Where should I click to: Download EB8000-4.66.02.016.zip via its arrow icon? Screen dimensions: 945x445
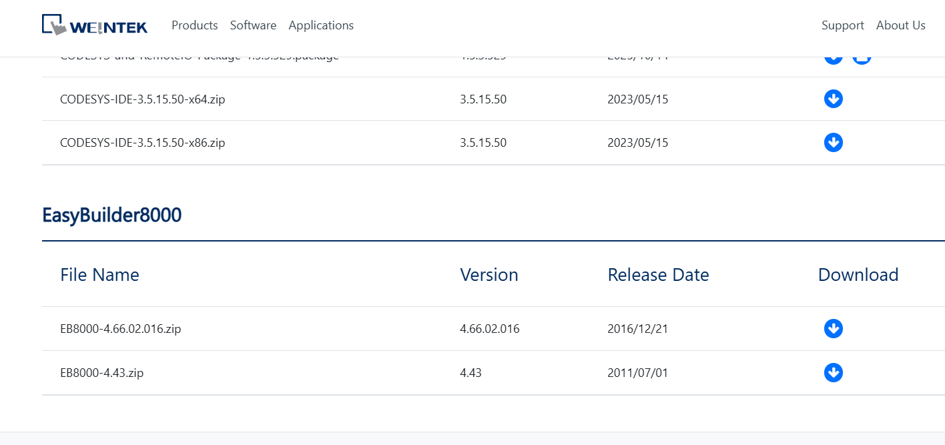tap(833, 328)
